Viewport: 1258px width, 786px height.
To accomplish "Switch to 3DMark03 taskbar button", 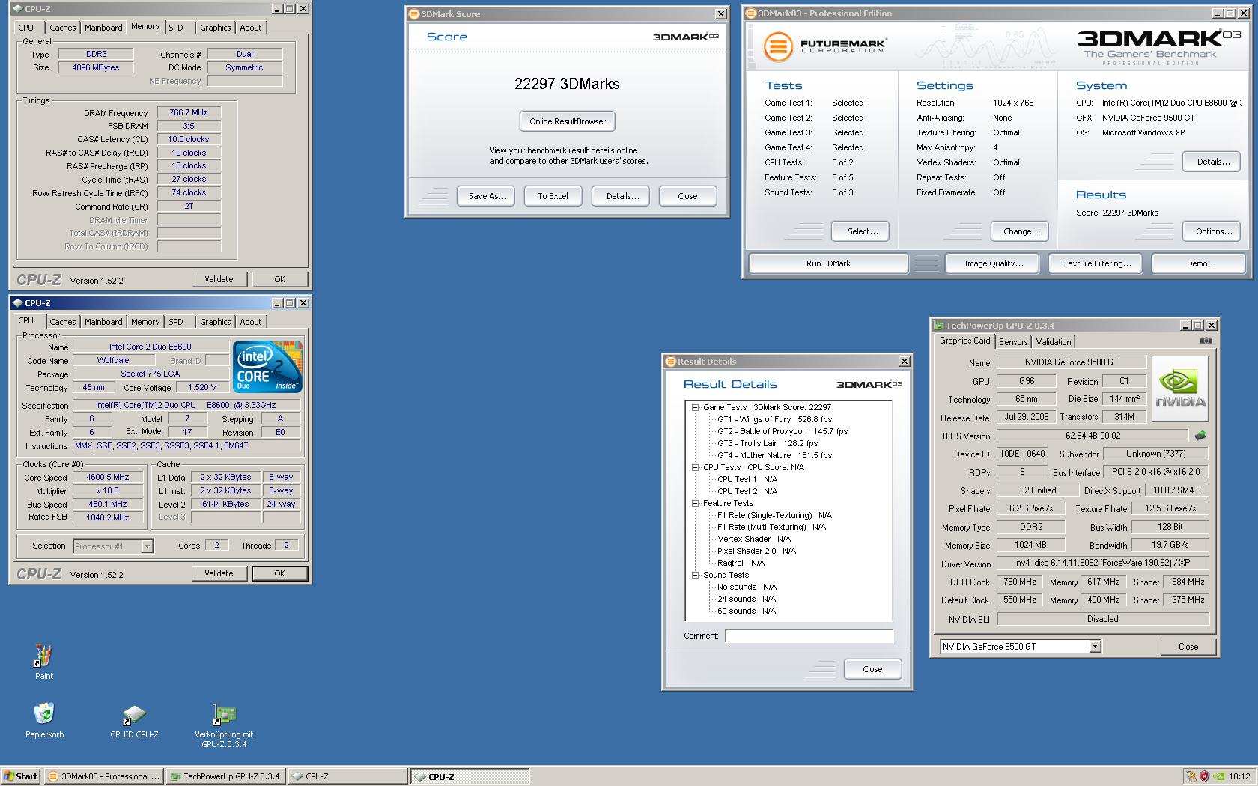I will 103,776.
